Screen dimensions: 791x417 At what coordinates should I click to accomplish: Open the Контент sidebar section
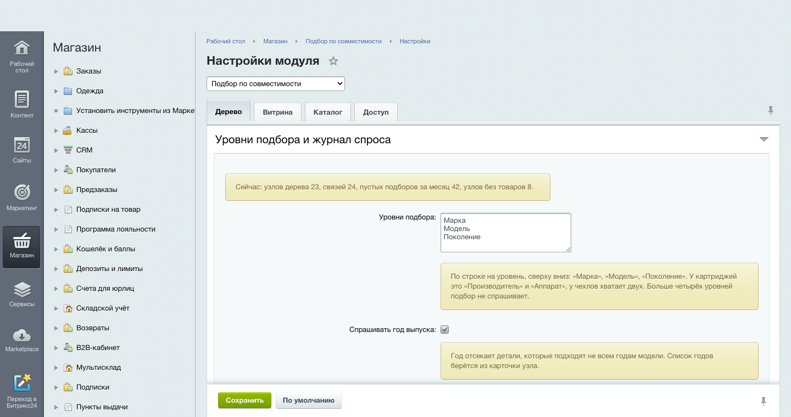(21, 104)
